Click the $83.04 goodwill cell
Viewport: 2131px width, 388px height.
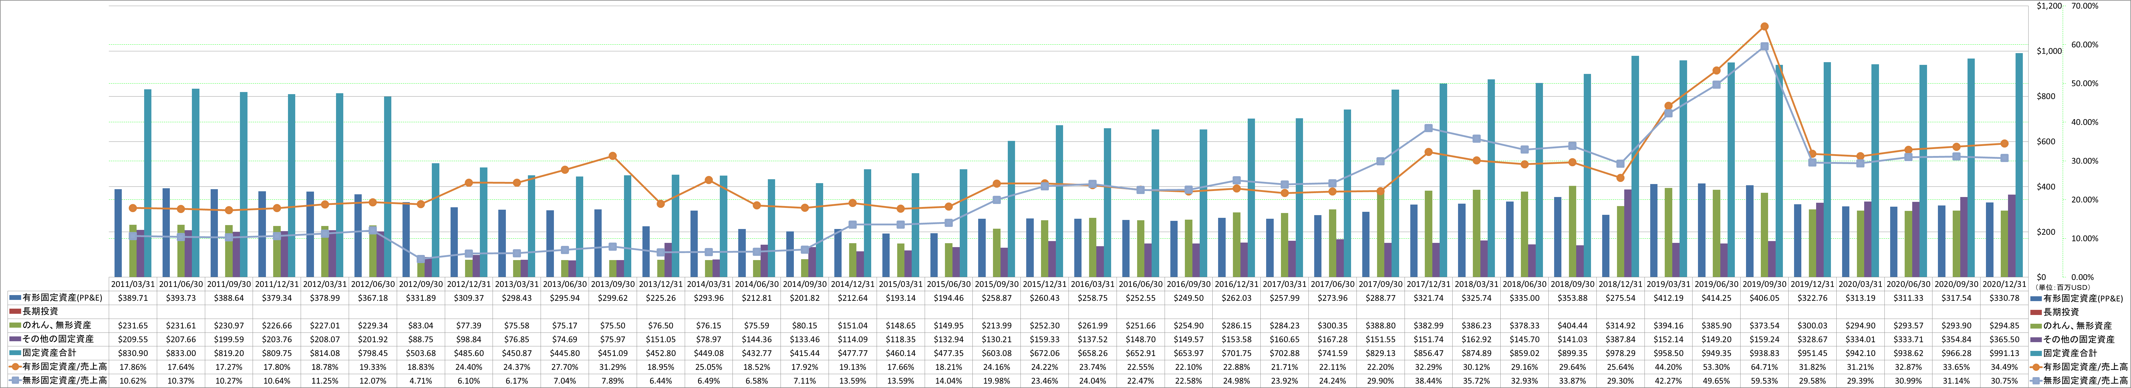coord(421,325)
